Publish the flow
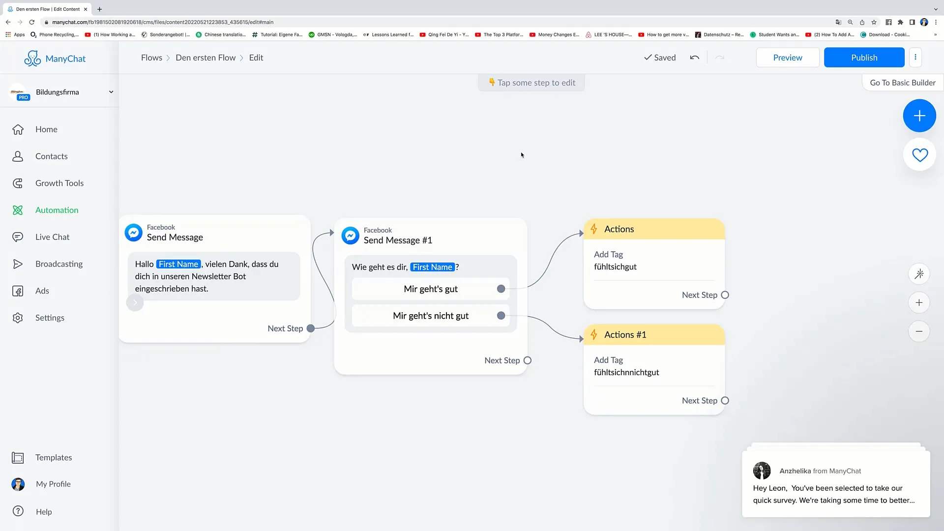This screenshot has width=944, height=531. (864, 58)
